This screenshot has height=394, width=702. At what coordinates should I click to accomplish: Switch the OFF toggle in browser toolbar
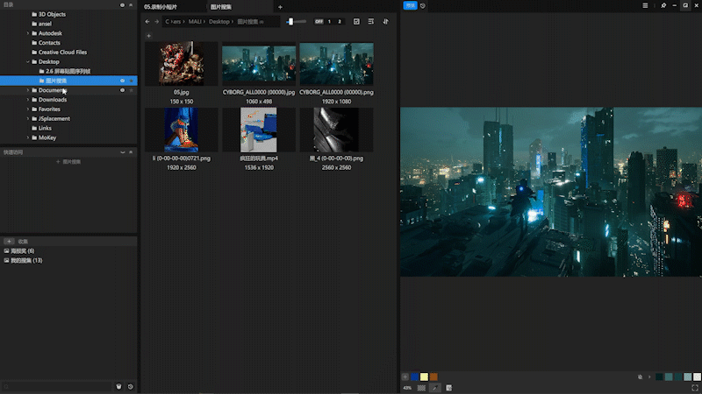point(319,21)
